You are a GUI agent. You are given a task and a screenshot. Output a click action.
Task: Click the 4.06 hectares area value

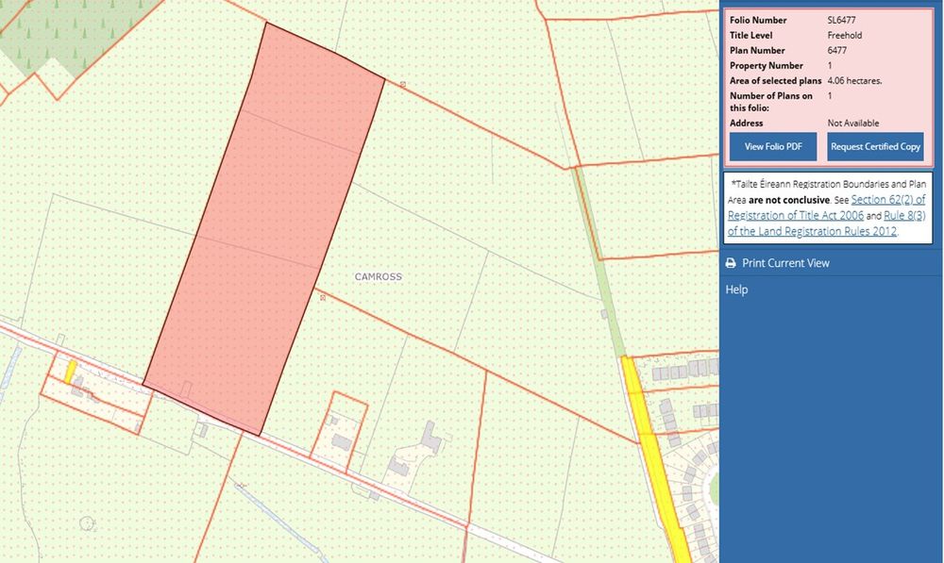click(854, 81)
